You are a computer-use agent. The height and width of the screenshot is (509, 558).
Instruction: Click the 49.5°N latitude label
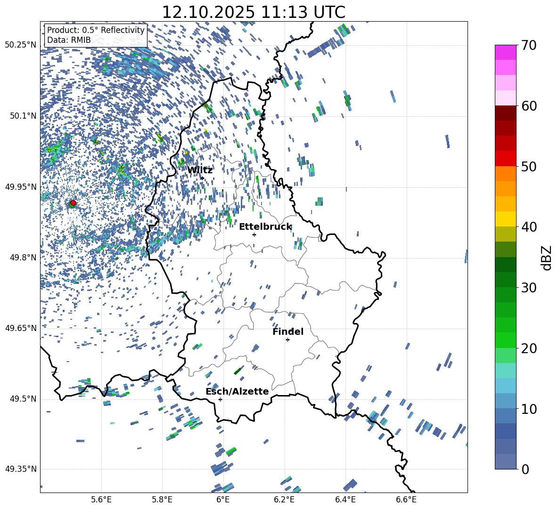[x=23, y=399]
